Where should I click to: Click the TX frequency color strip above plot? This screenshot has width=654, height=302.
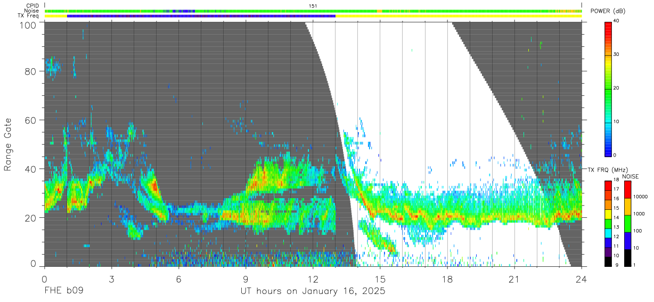(x=313, y=16)
